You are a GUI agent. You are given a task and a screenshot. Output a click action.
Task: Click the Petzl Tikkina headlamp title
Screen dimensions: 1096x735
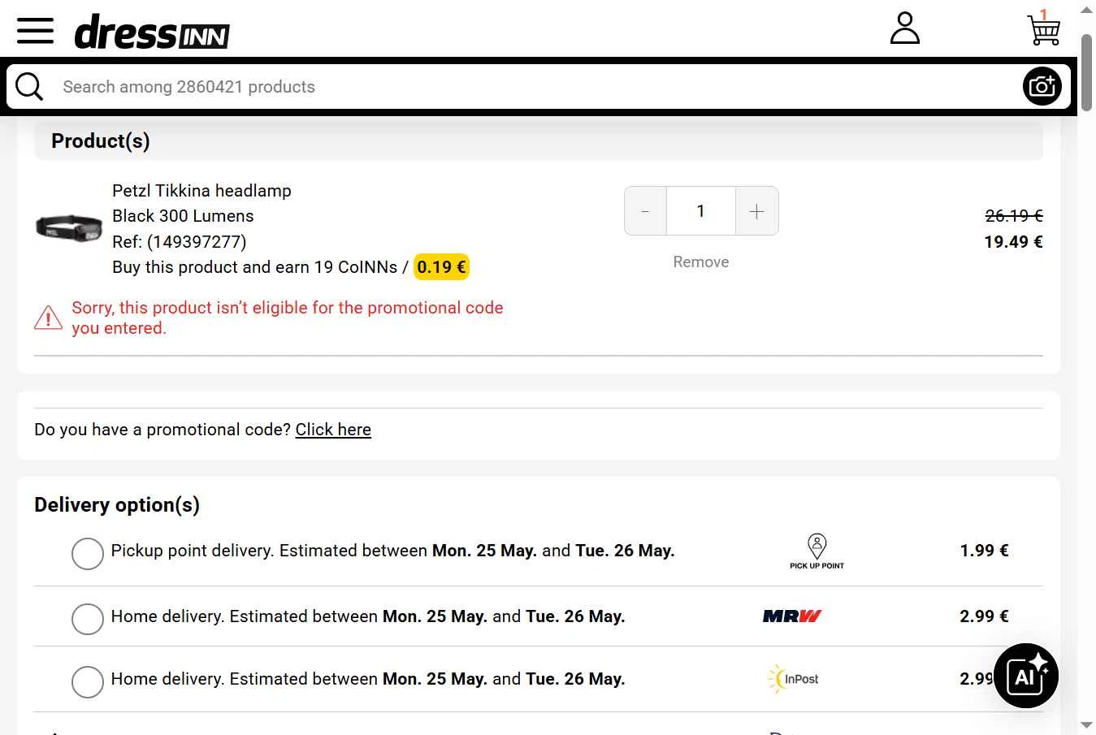(x=201, y=191)
